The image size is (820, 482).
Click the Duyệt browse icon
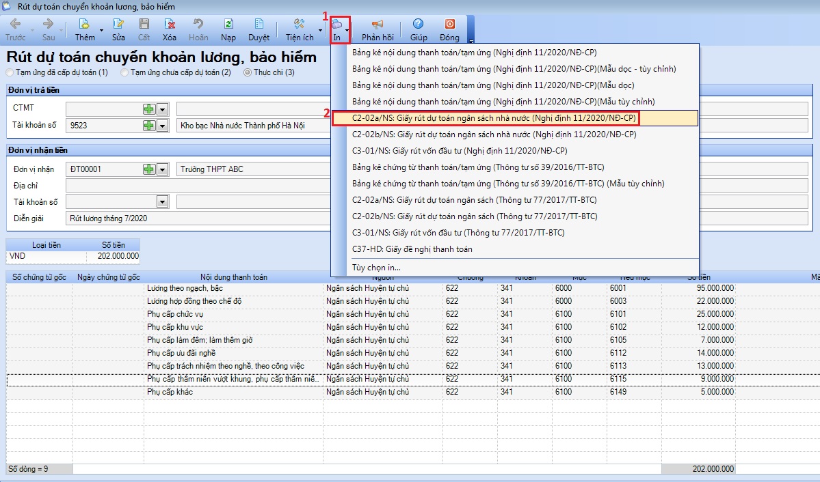click(x=259, y=23)
